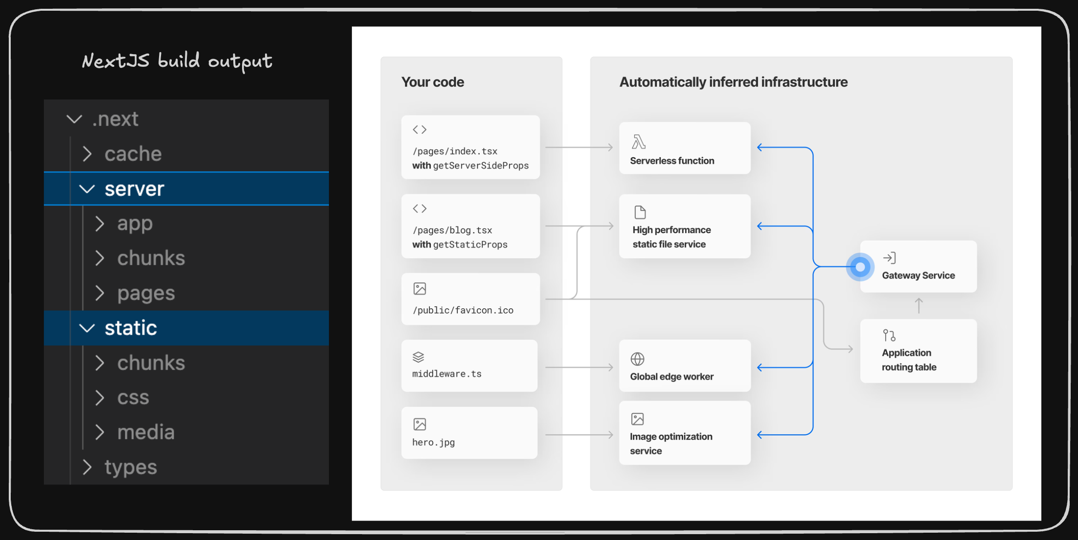The image size is (1078, 540).
Task: Click the Serverless function label
Action: click(672, 161)
